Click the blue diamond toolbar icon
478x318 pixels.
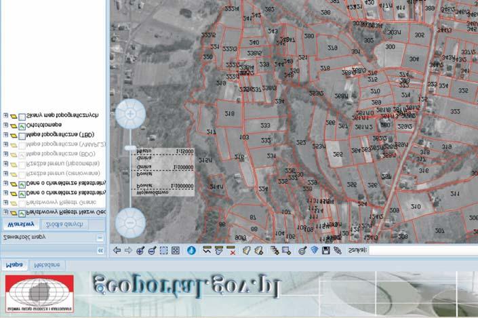click(x=314, y=250)
